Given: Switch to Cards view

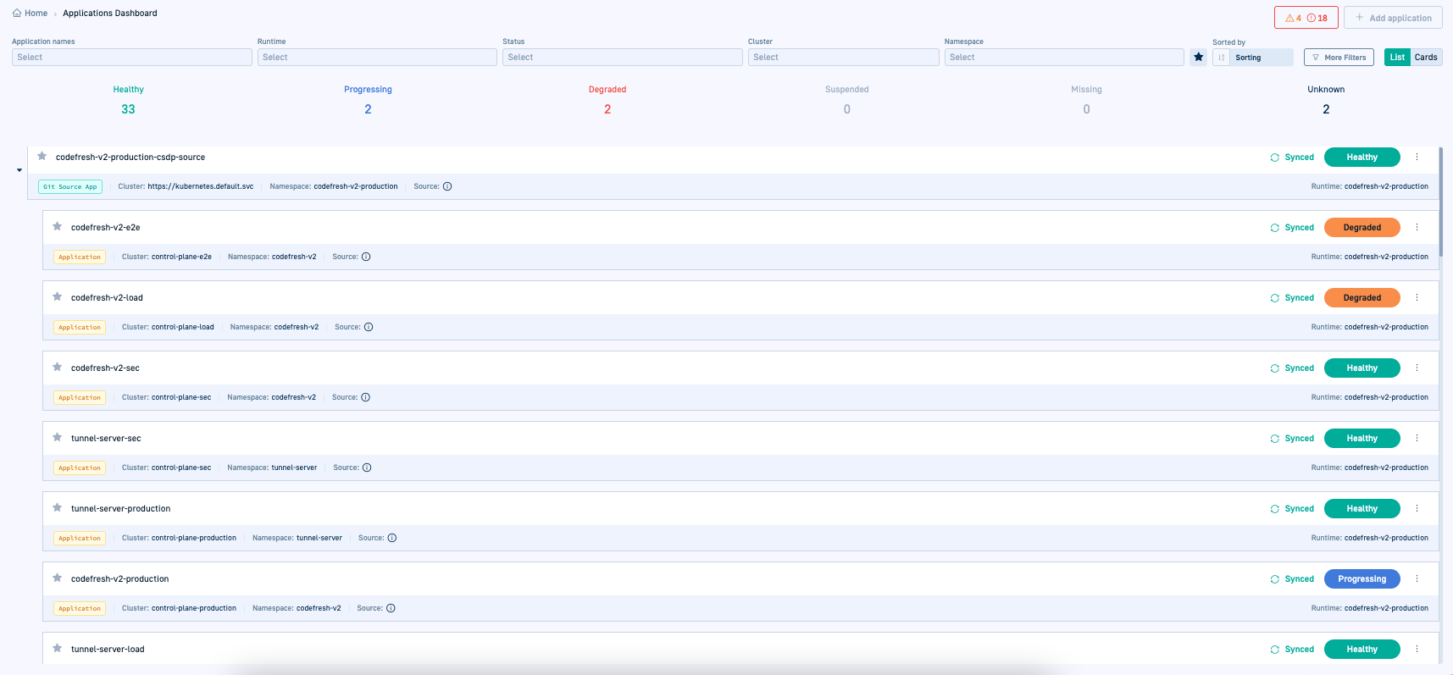Looking at the screenshot, I should [x=1426, y=58].
